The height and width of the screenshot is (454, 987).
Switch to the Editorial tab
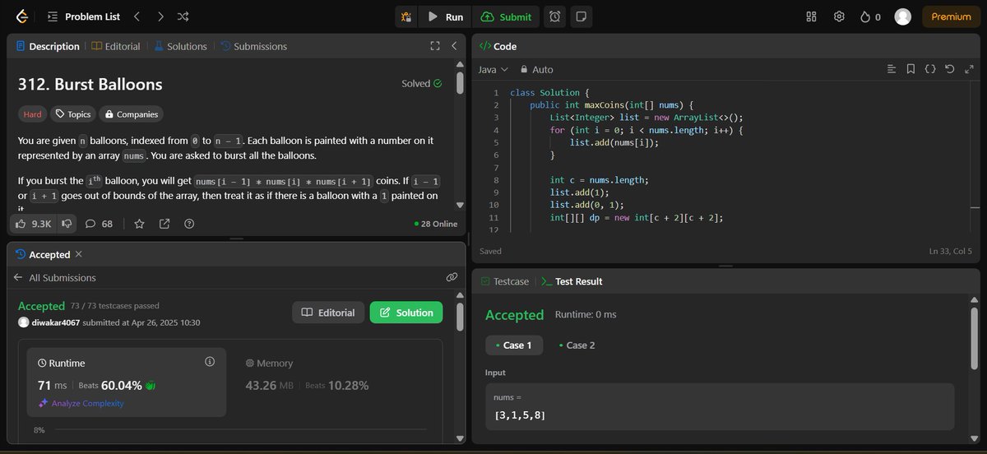pyautogui.click(x=116, y=46)
